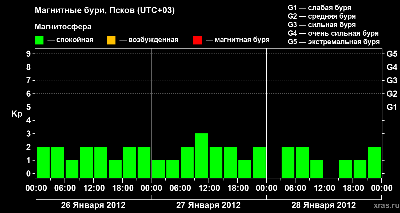Click the G2 label on the right axis
This screenshot has height=213, width=400.
392,94
